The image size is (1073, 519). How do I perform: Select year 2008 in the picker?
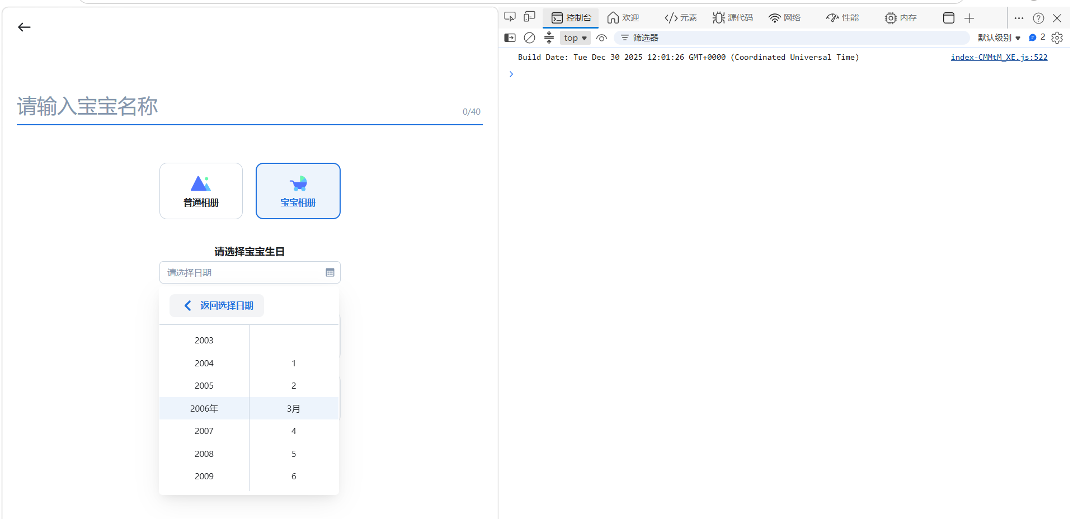tap(204, 454)
